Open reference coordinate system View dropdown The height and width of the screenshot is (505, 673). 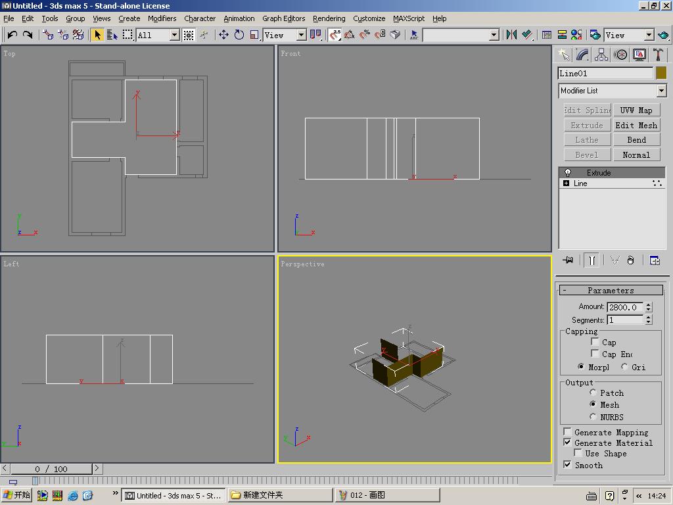click(x=301, y=35)
